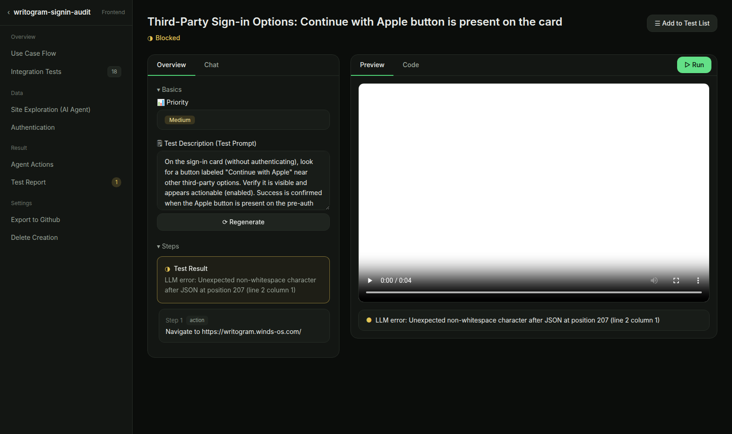Click the Test Report badge showing 1
Image resolution: width=732 pixels, height=434 pixels.
tap(117, 182)
